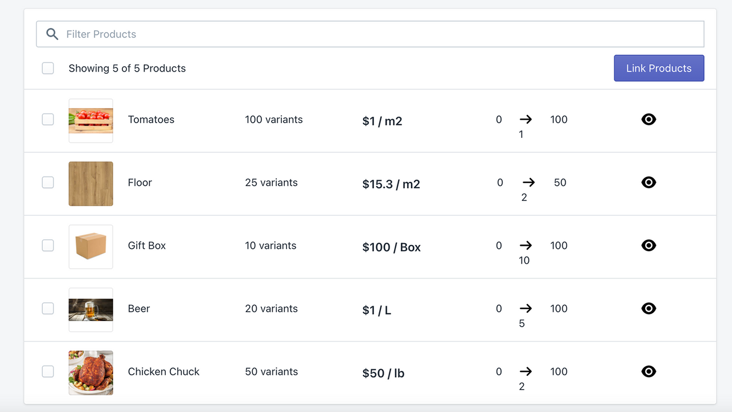Select the Gift Box product name
This screenshot has width=732, height=412.
(147, 245)
